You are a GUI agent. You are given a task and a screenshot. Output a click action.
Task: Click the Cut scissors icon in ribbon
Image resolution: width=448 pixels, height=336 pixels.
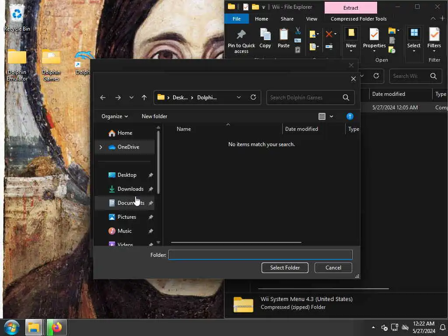coord(297,31)
